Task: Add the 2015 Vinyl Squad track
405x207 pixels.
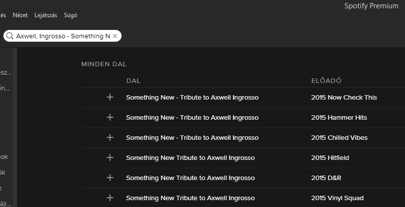Action: (110, 198)
